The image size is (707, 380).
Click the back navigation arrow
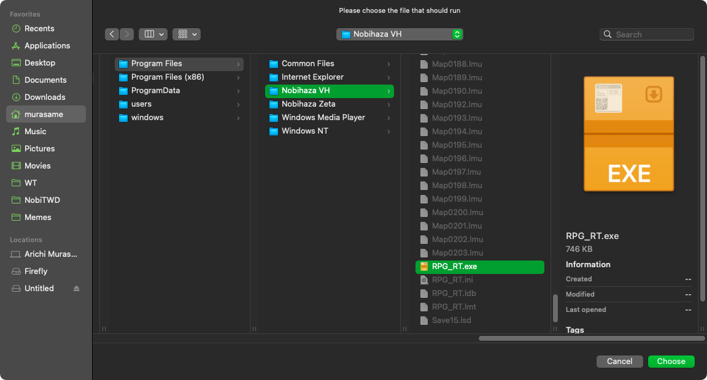112,34
